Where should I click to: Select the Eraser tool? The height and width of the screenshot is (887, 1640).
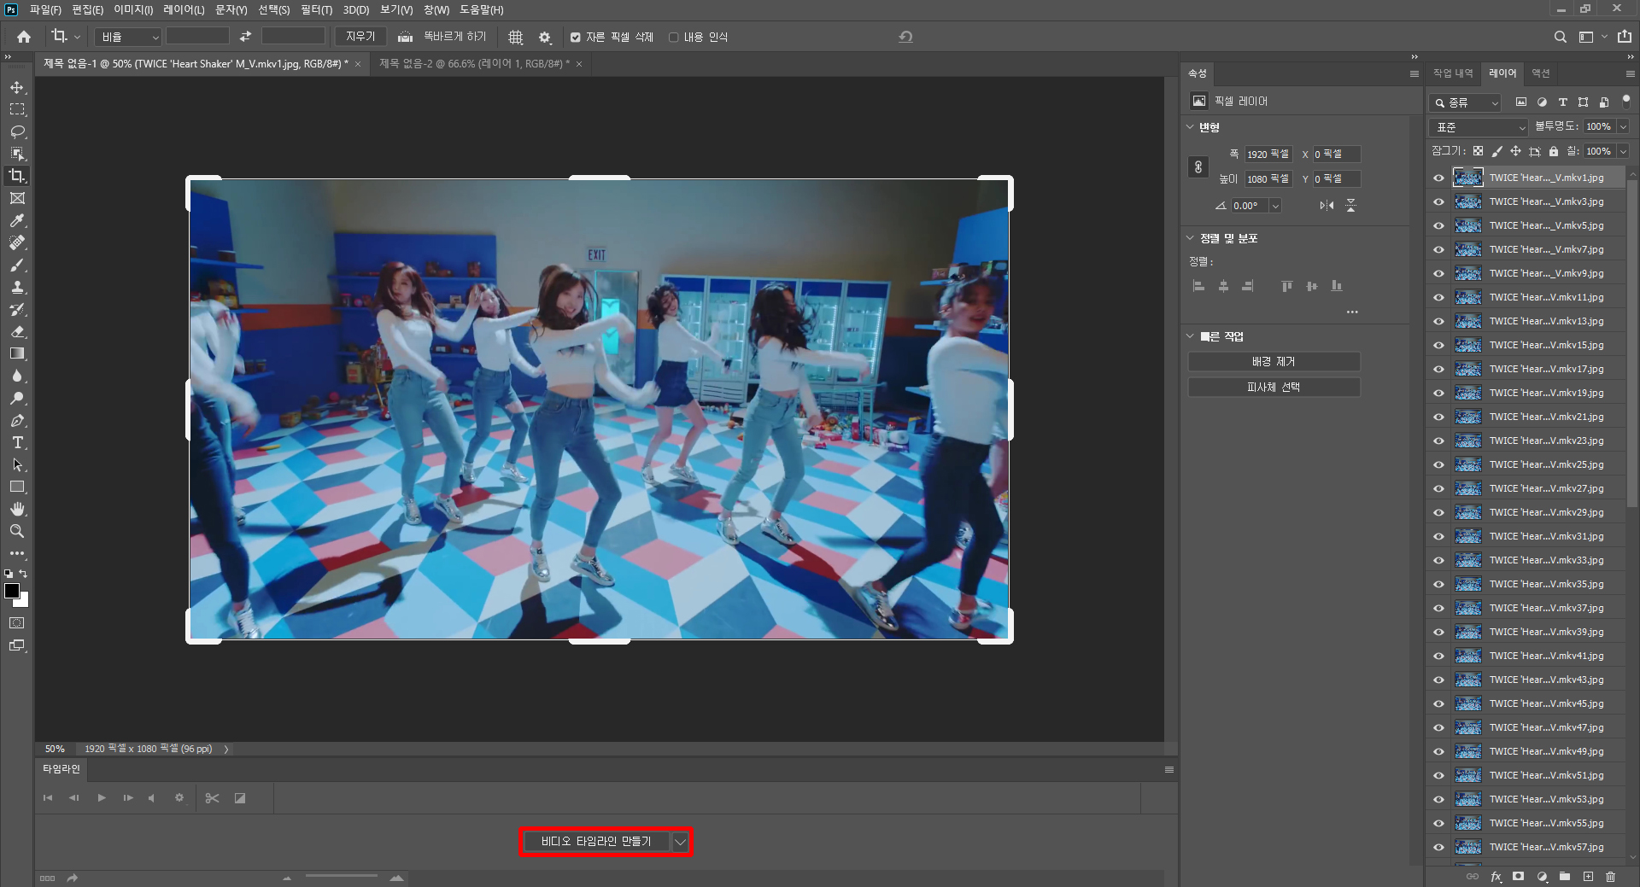coord(17,331)
